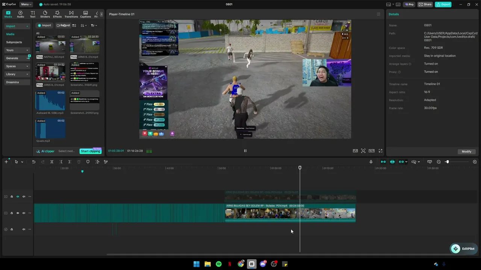Mute the audio track
481x270 pixels.
[24, 229]
